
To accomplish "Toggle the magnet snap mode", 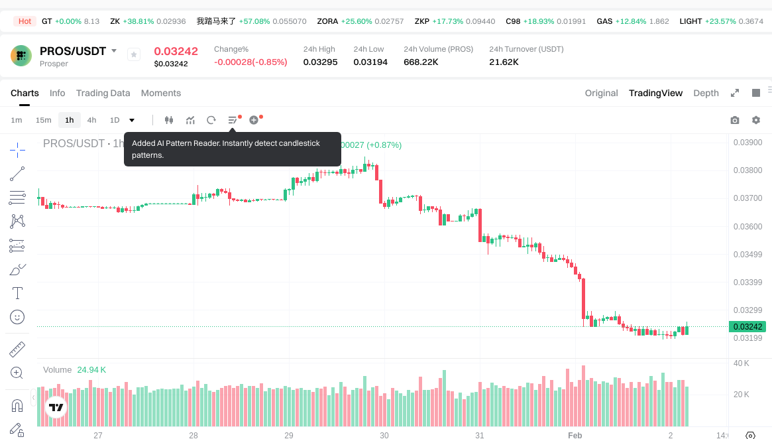I will (x=17, y=405).
